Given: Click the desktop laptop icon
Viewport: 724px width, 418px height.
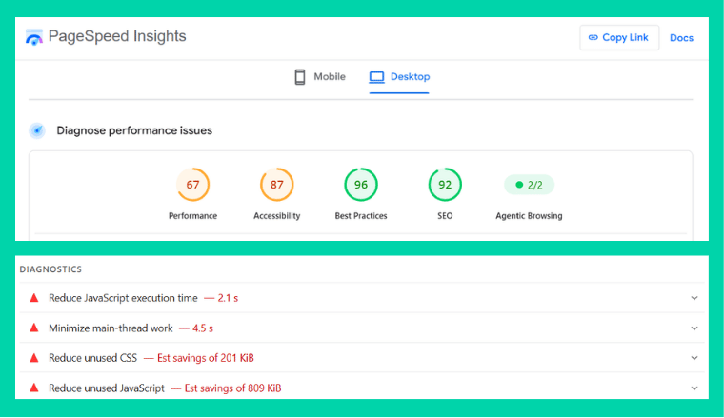Looking at the screenshot, I should tap(377, 77).
